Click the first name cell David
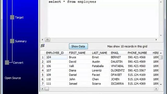The width and height of the screenshot is (167, 94). (79, 62)
